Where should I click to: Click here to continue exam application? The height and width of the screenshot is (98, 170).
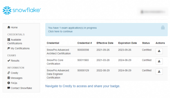pos(60,32)
